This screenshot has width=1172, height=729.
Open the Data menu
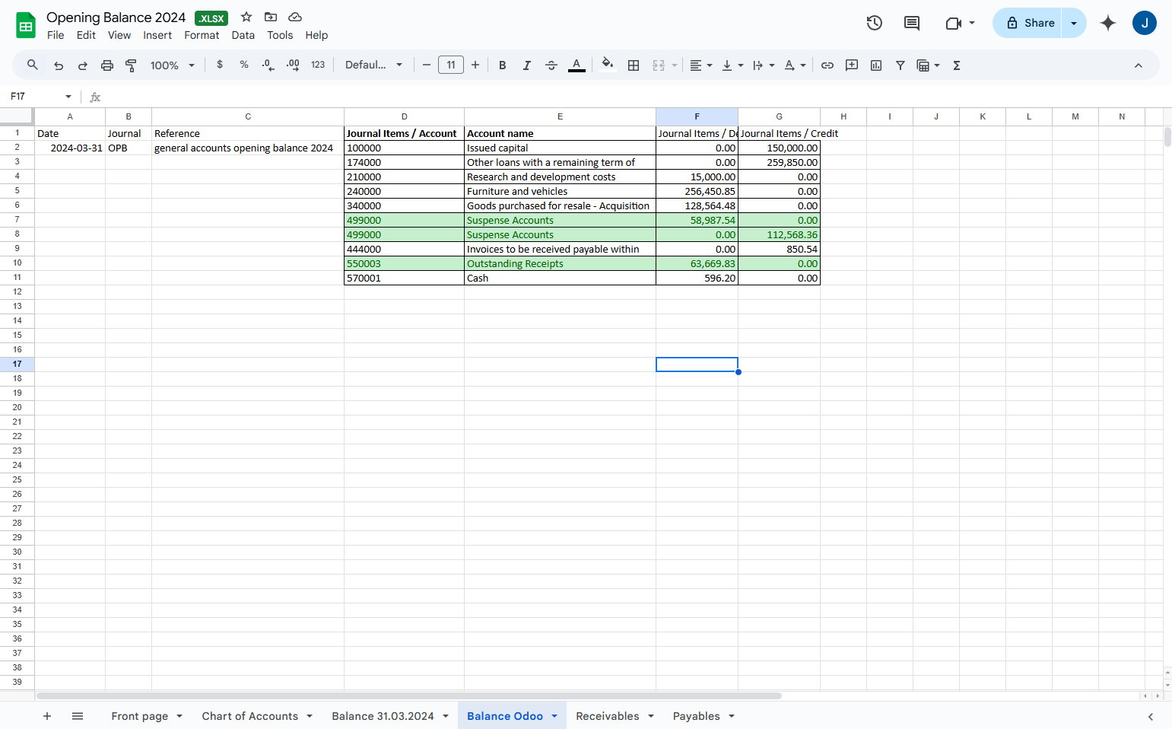tap(243, 35)
